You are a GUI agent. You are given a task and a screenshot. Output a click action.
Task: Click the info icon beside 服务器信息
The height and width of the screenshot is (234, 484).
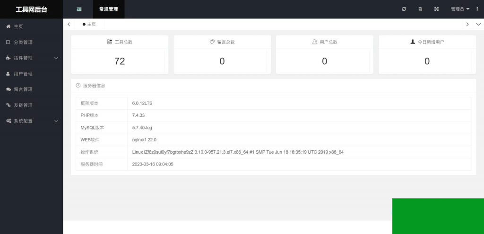pos(78,86)
